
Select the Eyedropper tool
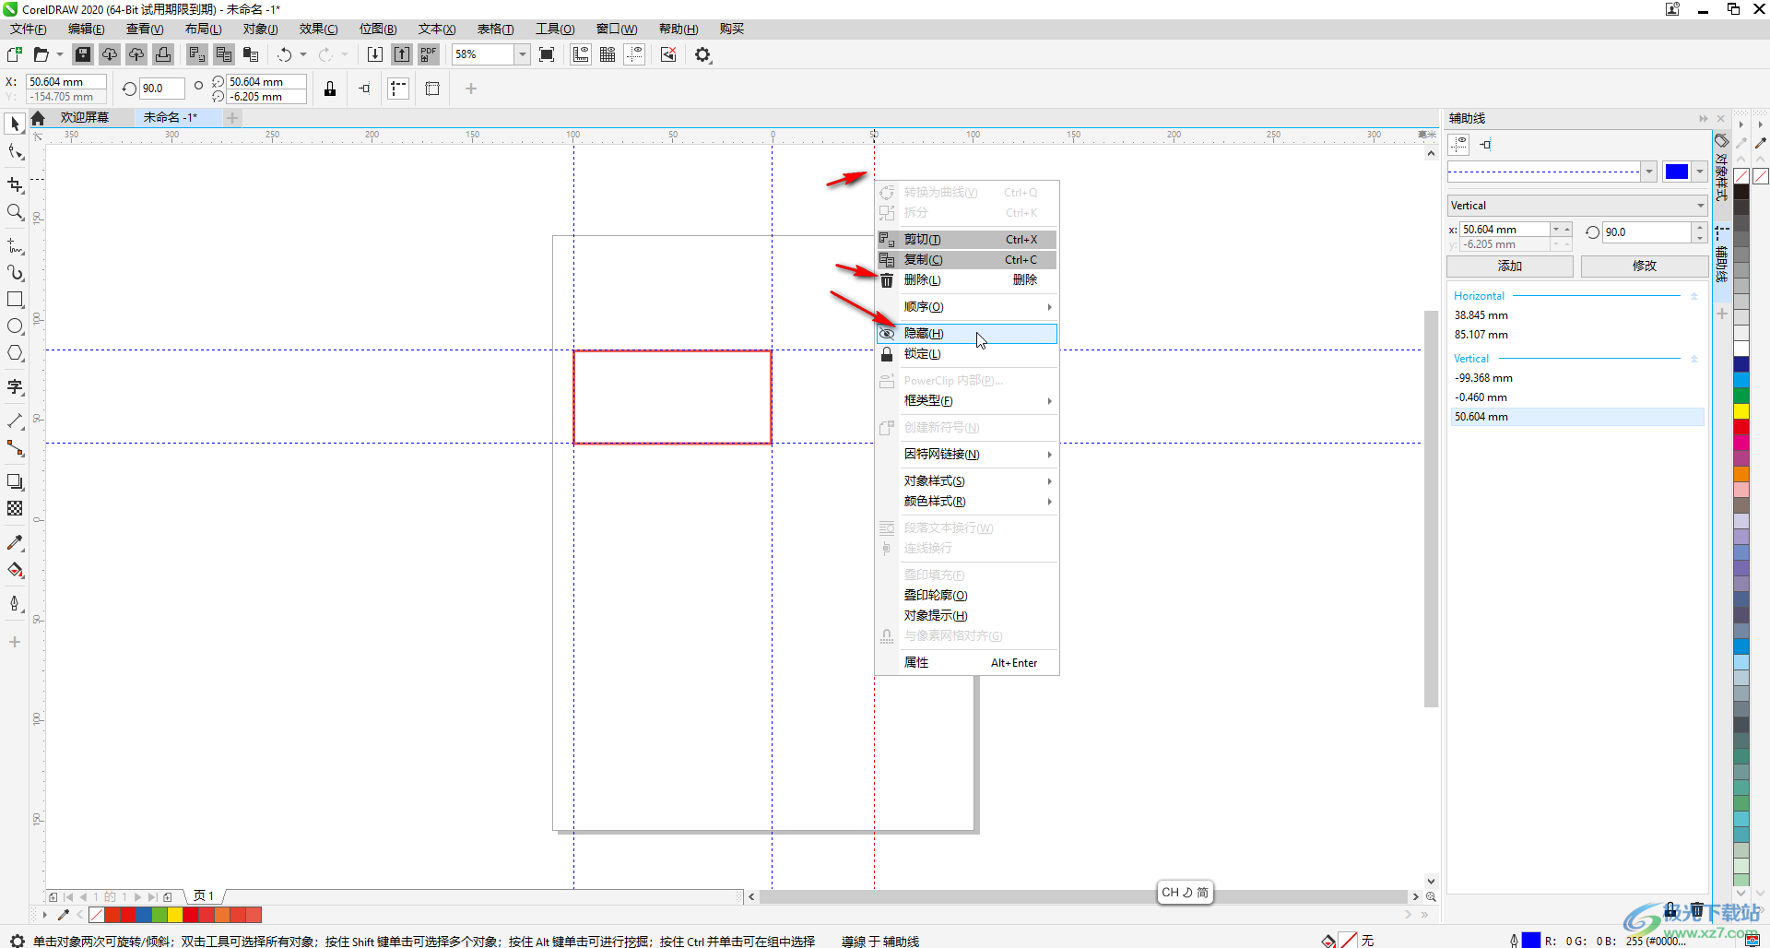coord(15,543)
